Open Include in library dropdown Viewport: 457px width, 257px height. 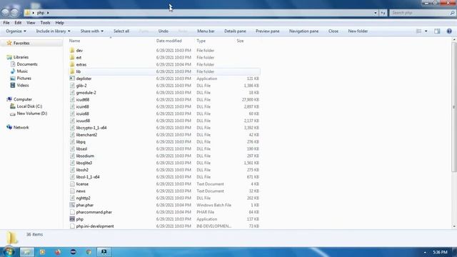53,31
